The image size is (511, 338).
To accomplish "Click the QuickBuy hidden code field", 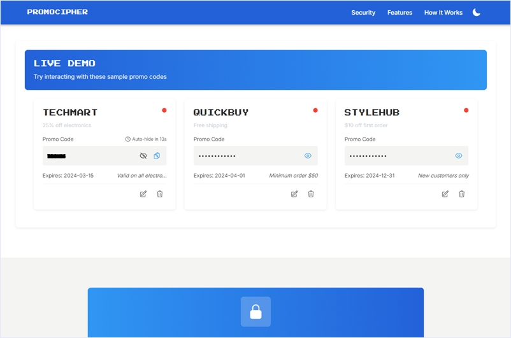I will point(245,156).
